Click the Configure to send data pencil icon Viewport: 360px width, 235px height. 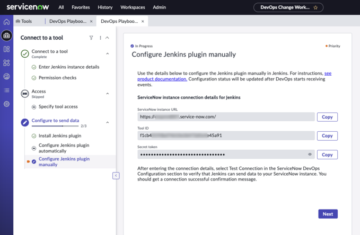pos(25,122)
